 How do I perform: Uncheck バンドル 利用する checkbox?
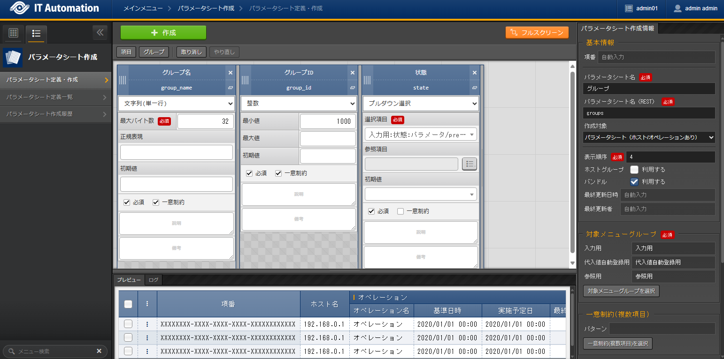click(634, 182)
